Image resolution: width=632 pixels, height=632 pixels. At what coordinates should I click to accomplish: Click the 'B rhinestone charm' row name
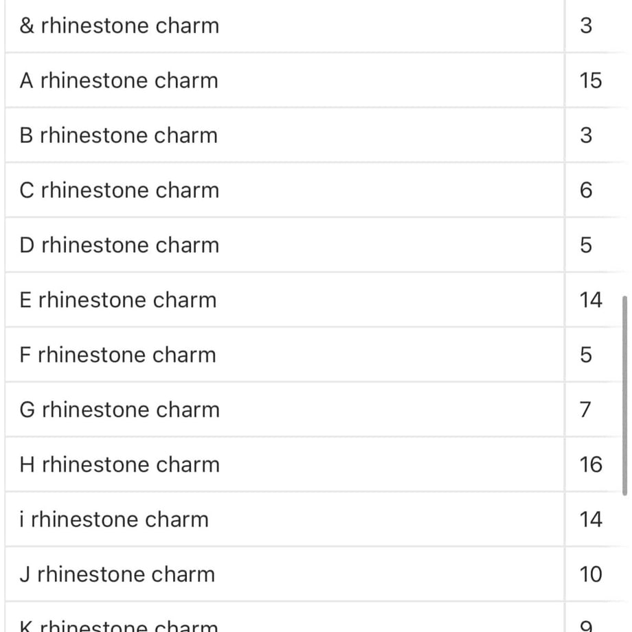click(x=284, y=135)
